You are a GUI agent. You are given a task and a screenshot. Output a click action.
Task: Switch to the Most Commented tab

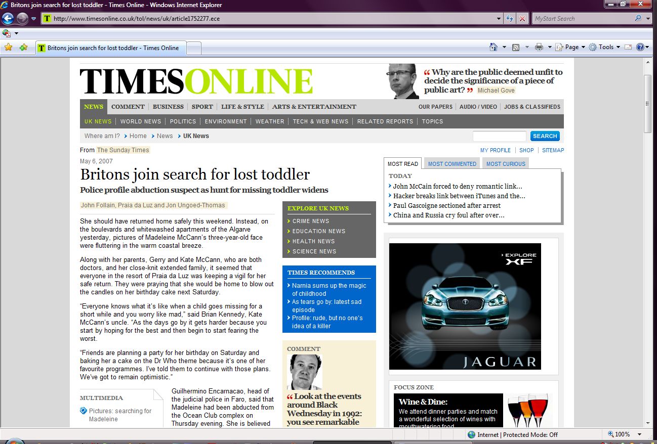coord(452,164)
